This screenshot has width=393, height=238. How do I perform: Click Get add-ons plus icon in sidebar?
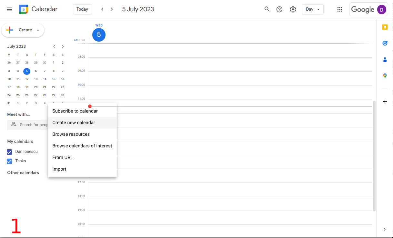coord(385,102)
